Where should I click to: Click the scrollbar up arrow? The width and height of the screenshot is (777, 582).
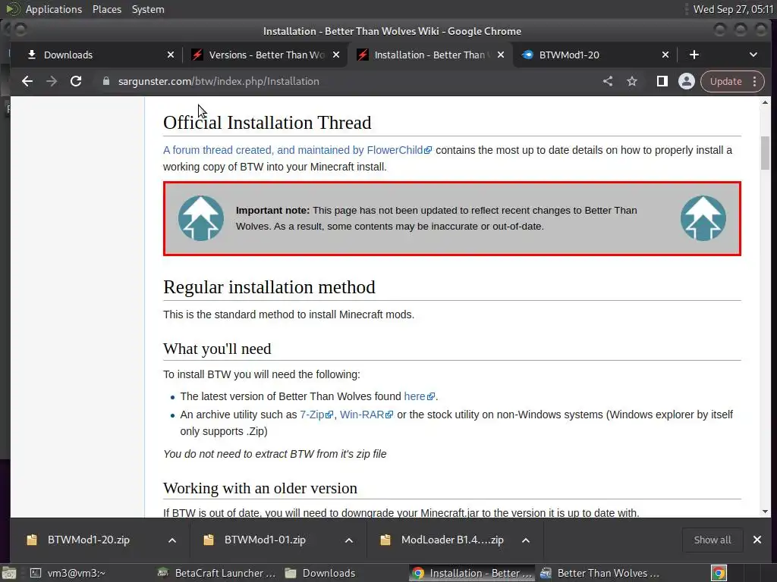tap(765, 102)
